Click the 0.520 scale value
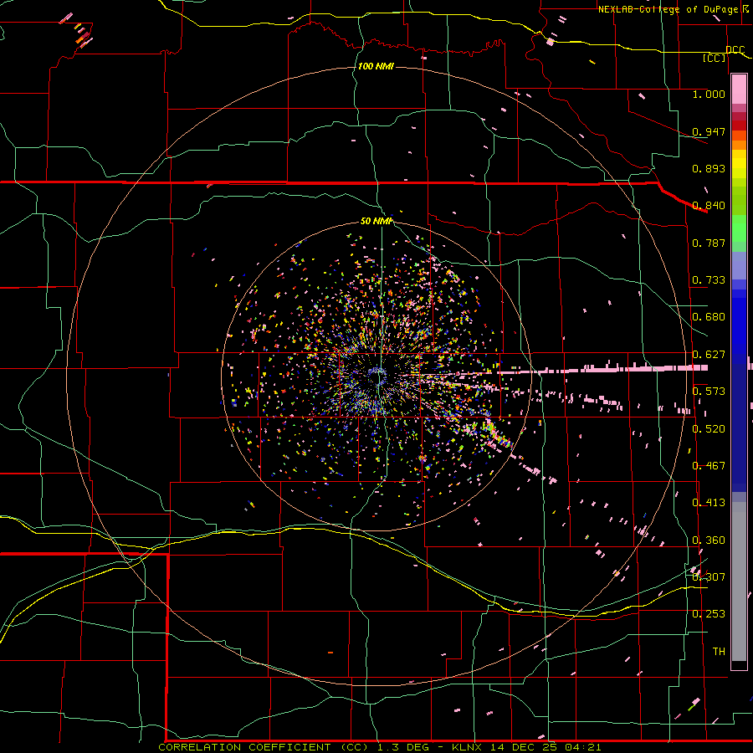Viewport: 753px width, 753px height. click(x=709, y=429)
